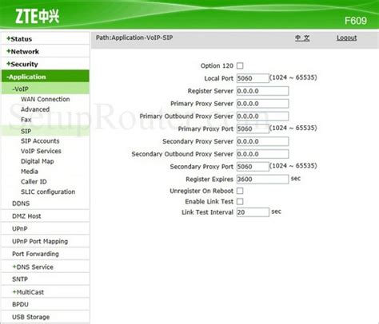Screen dimensions: 379x324
Task: Go to the DMZ Host page
Action: pos(26,216)
